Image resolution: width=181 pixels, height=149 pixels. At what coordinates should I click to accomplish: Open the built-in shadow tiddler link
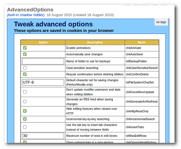click(x=26, y=15)
